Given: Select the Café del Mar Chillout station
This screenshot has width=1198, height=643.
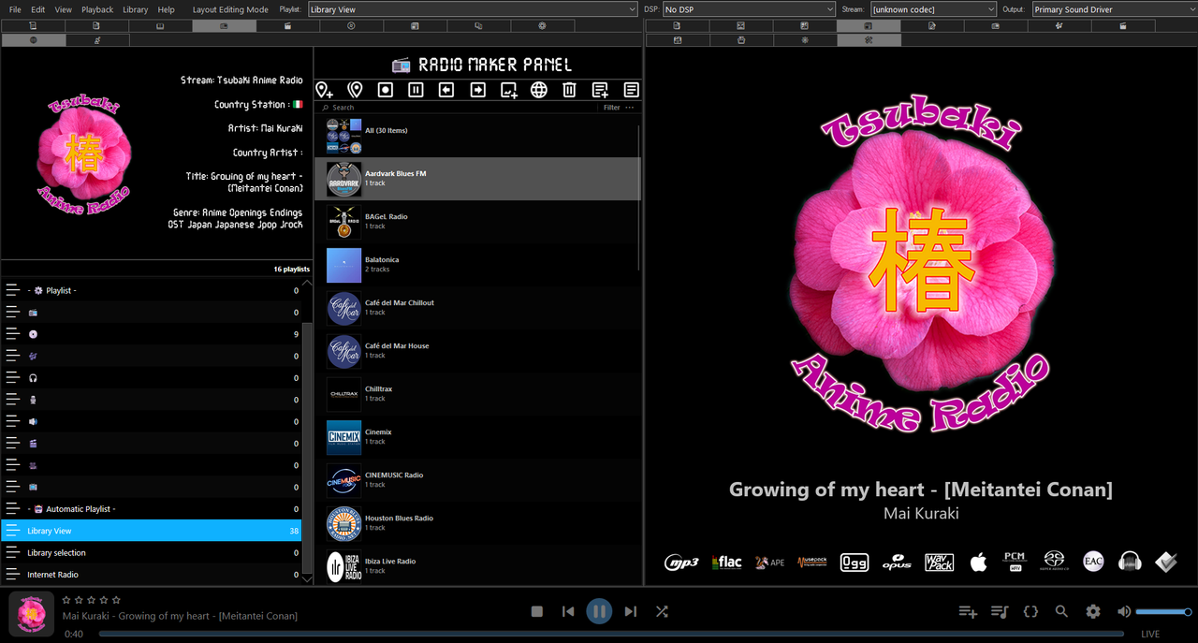Looking at the screenshot, I should point(477,308).
